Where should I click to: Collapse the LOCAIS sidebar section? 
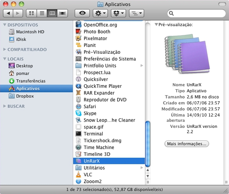(x=5, y=59)
